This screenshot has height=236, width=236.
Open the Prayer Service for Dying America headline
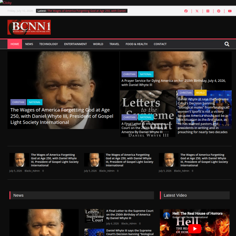pyautogui.click(x=173, y=83)
